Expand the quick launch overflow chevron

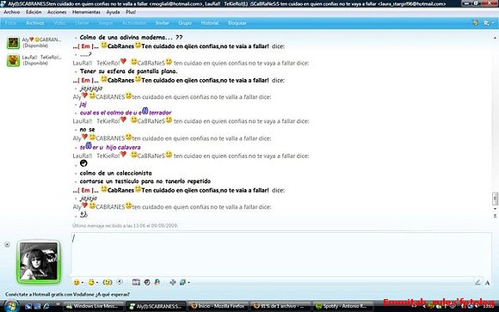pyautogui.click(x=58, y=304)
